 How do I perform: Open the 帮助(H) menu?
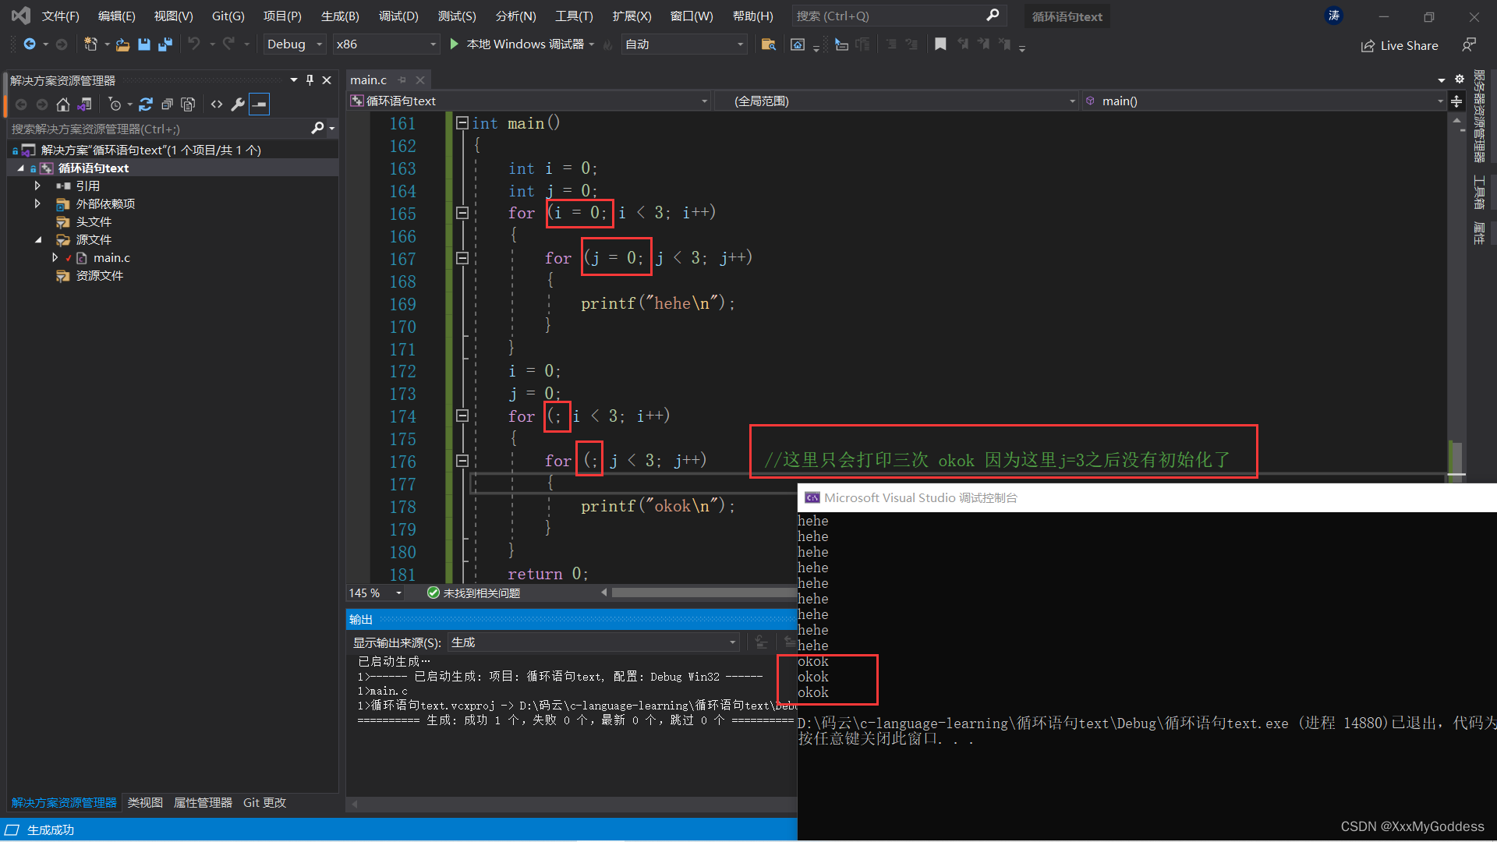pos(753,16)
